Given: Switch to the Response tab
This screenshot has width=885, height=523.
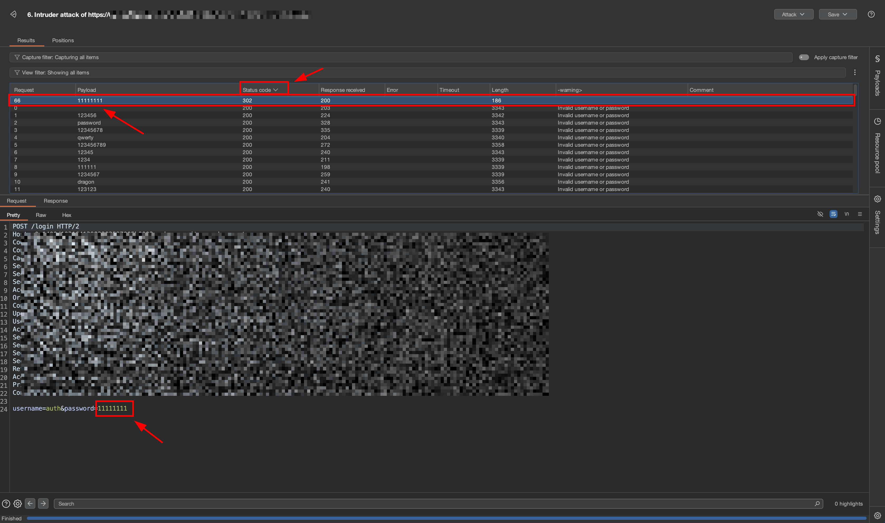Looking at the screenshot, I should point(55,201).
